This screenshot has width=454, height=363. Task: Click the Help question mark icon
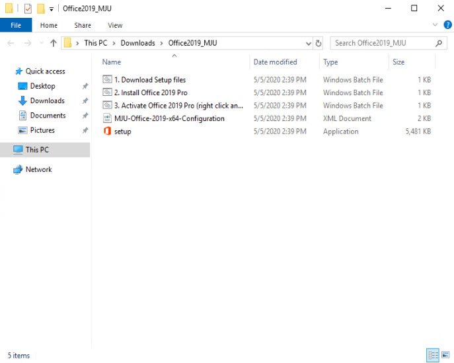[x=447, y=25]
